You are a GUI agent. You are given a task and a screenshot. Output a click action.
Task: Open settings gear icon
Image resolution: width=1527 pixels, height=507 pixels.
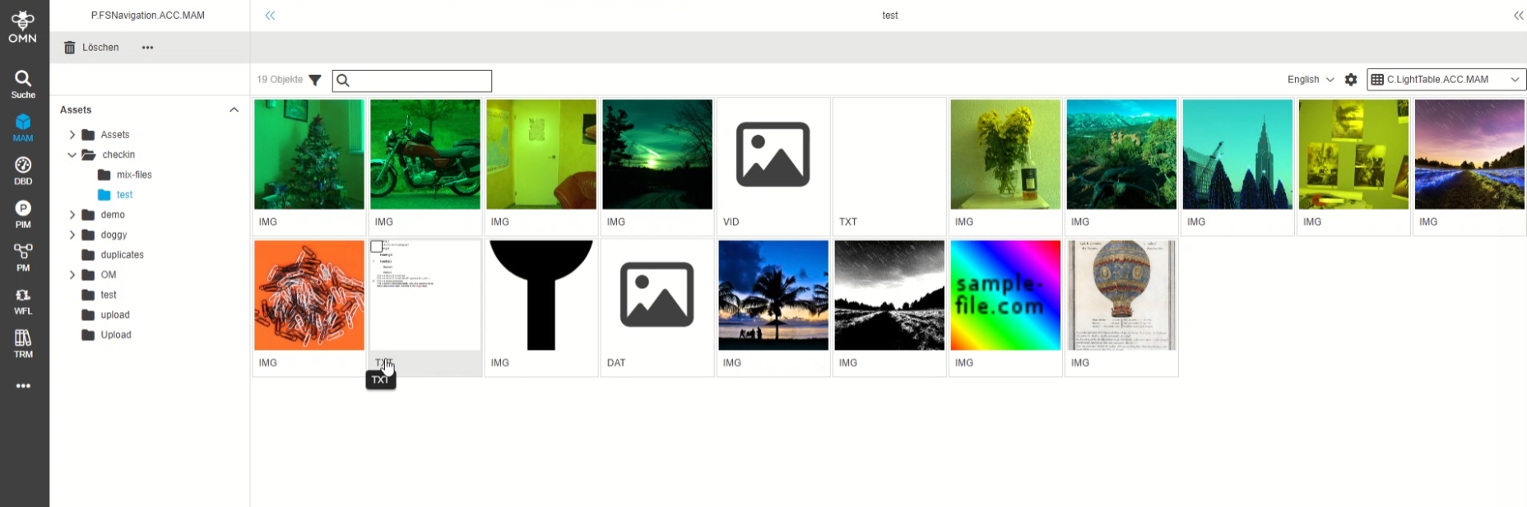[1351, 80]
